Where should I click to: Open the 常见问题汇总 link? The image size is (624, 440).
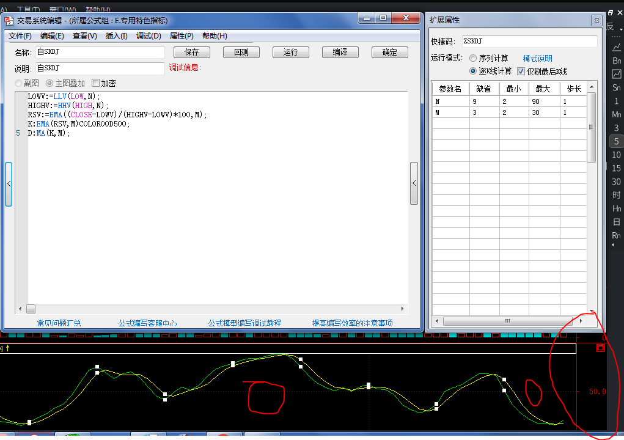pyautogui.click(x=59, y=323)
